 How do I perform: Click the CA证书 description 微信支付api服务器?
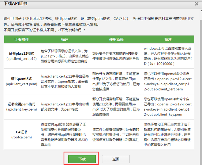point(64,135)
